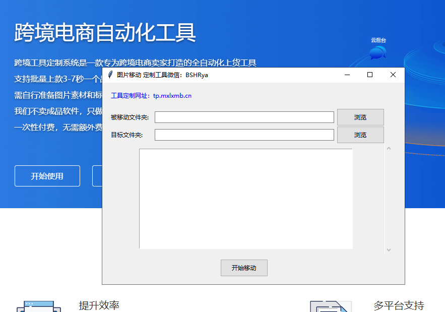Click the scrollbar up arrow in the log panel
The width and height of the screenshot is (445, 312).
389,148
